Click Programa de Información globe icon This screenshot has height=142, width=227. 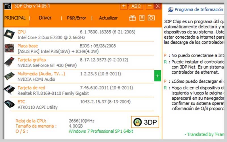click(171, 10)
